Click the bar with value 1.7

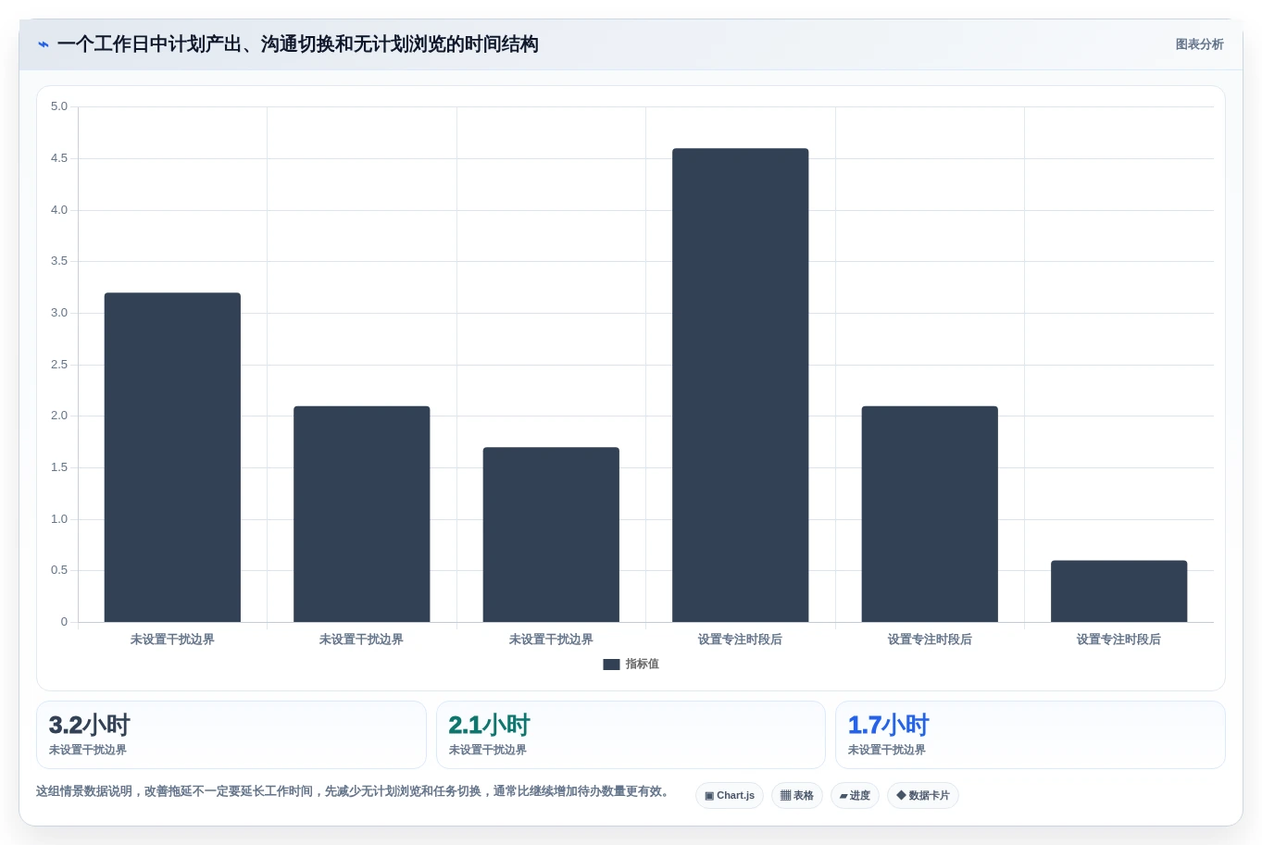pyautogui.click(x=551, y=535)
